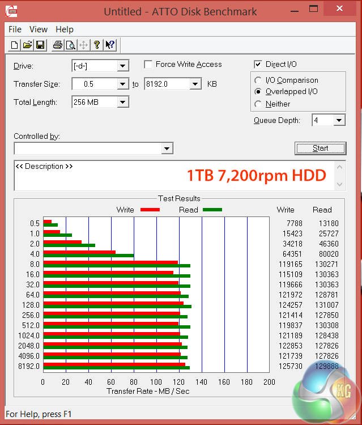Minimize the ATTO Disk Benchmark window
The height and width of the screenshot is (425, 362).
(x=295, y=11)
